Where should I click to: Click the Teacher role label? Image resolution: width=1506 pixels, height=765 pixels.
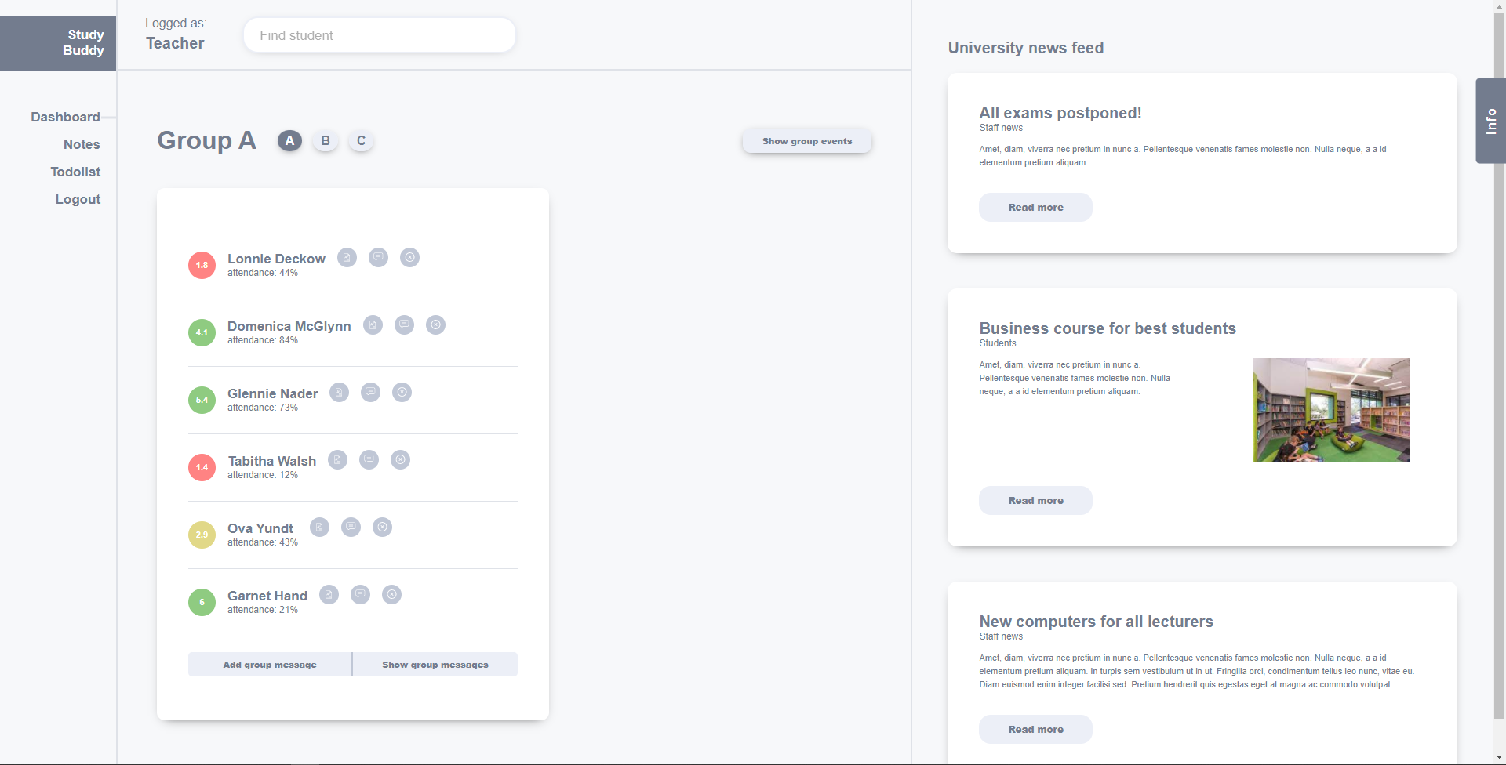pyautogui.click(x=175, y=43)
